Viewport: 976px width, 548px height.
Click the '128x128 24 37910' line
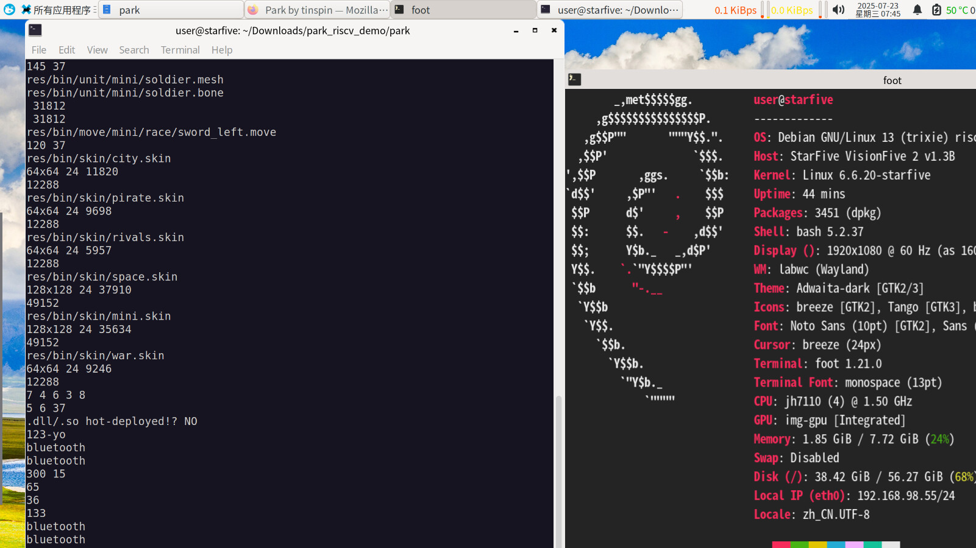[79, 290]
